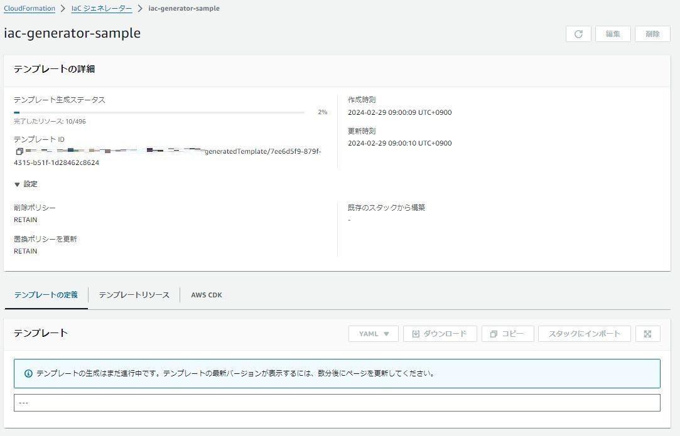Expand the template viewer to fullscreen

click(647, 333)
